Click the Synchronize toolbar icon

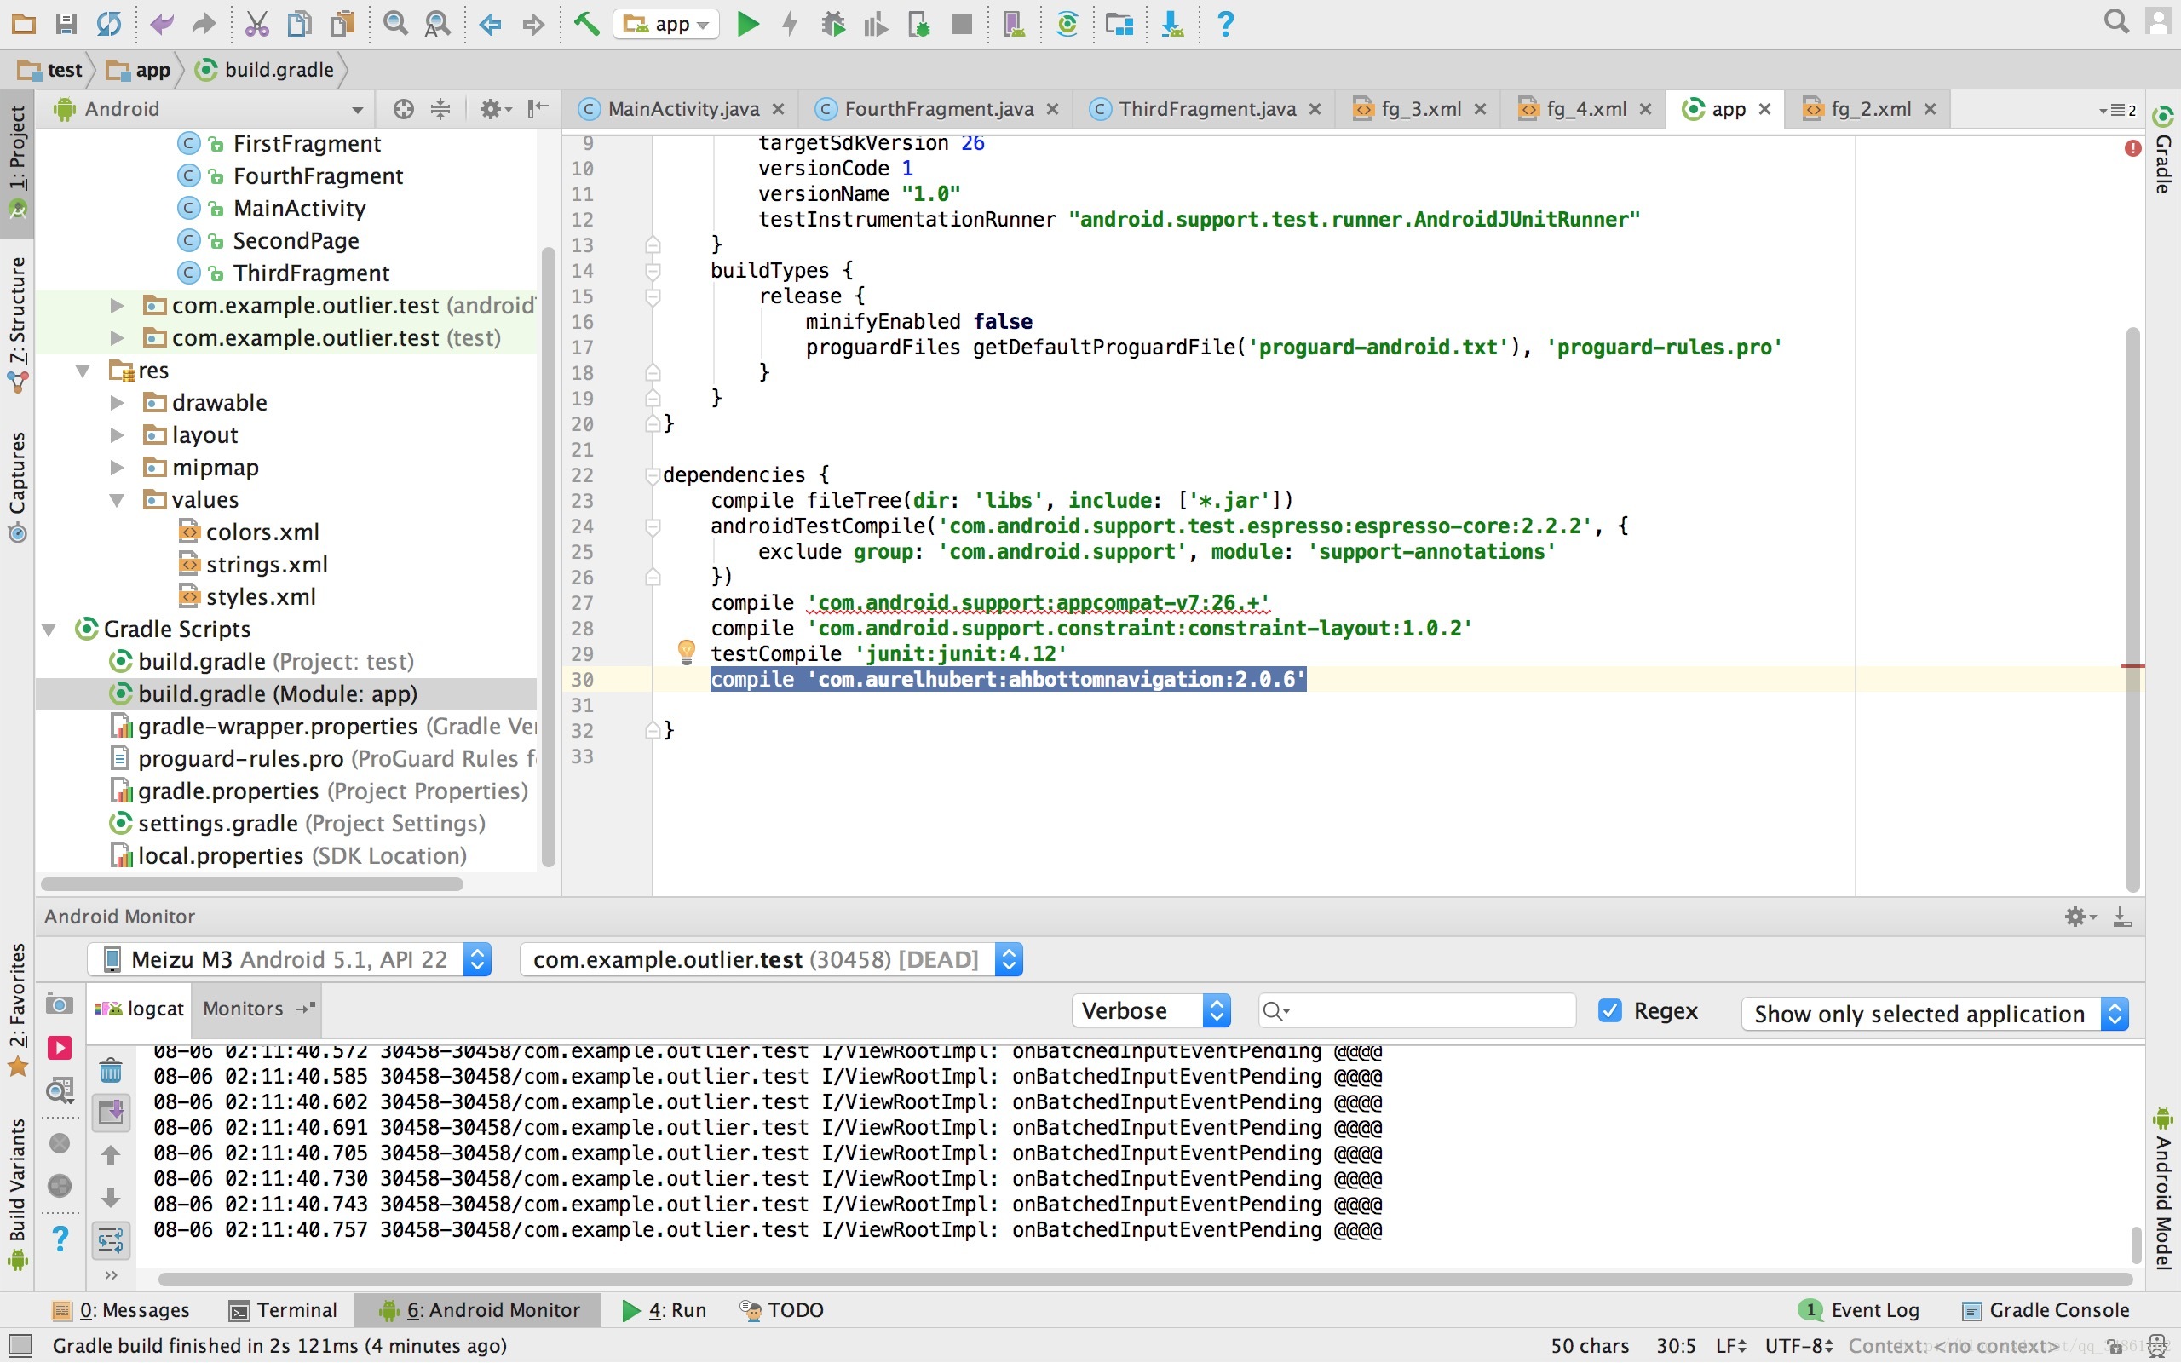point(109,24)
